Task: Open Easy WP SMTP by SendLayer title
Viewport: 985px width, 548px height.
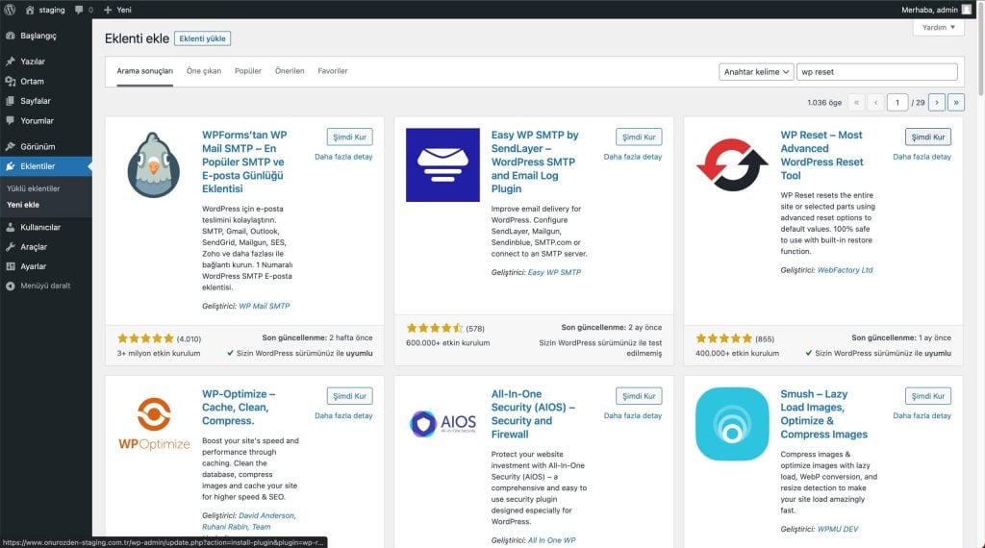Action: (535, 162)
